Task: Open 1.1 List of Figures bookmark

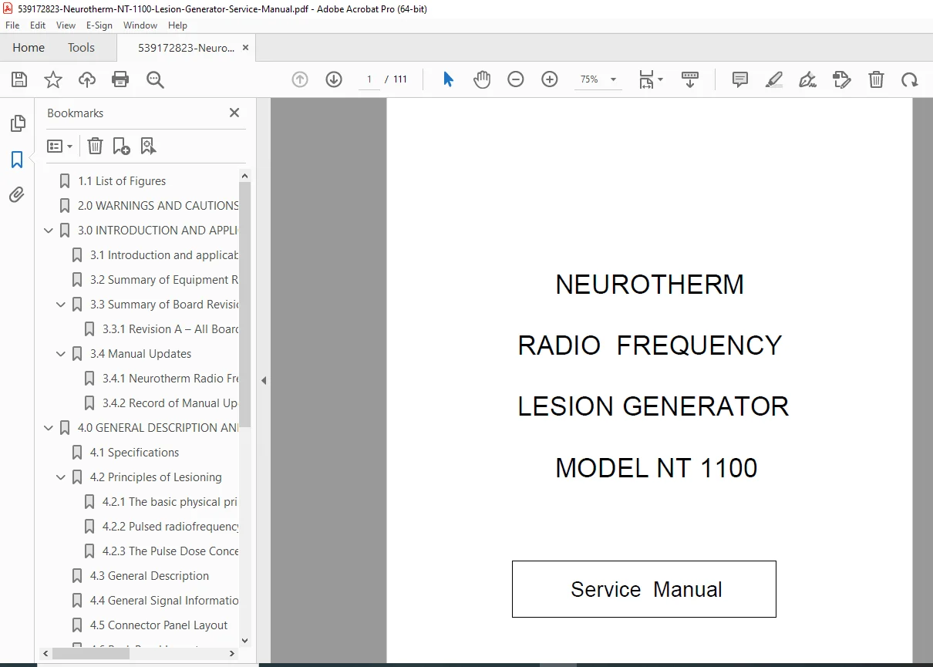Action: point(122,181)
